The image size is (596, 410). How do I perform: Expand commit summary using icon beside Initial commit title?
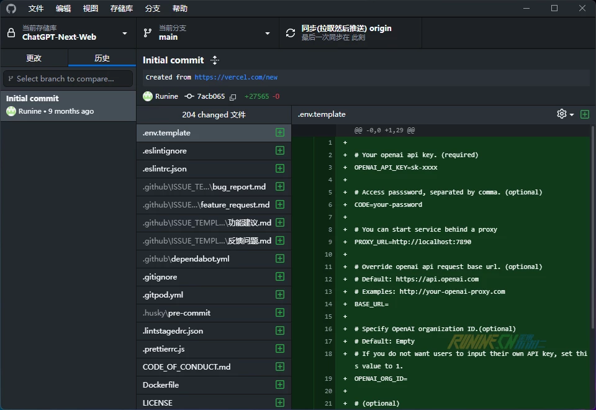(215, 60)
